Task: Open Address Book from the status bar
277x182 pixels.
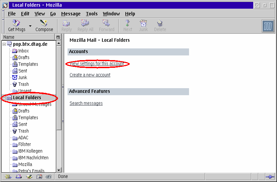Action: [39, 177]
